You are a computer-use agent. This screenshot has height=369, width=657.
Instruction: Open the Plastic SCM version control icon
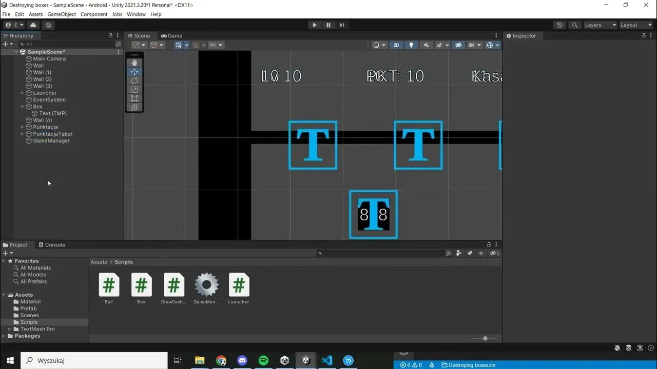(48, 25)
